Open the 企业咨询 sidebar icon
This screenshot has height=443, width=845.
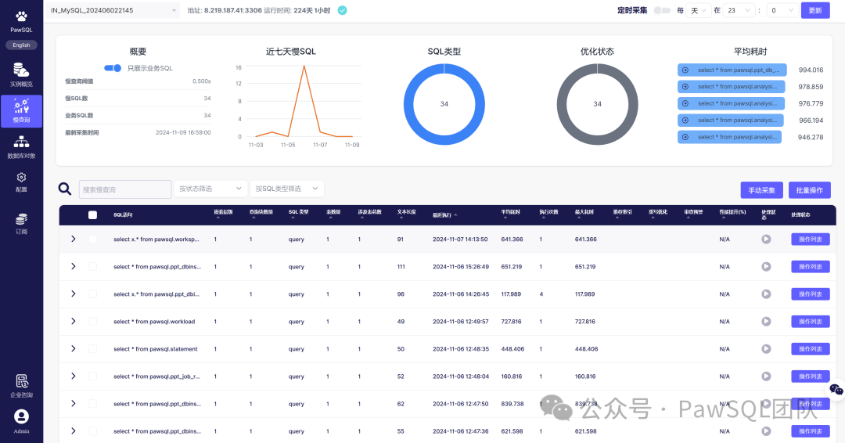22,382
